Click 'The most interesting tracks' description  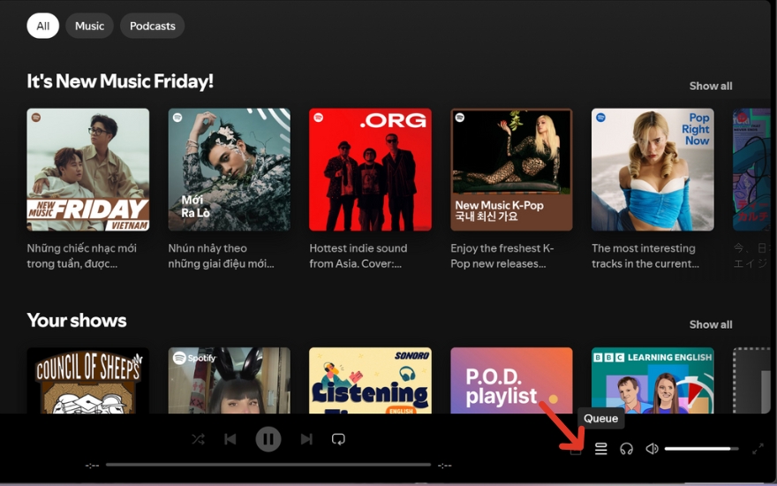645,256
